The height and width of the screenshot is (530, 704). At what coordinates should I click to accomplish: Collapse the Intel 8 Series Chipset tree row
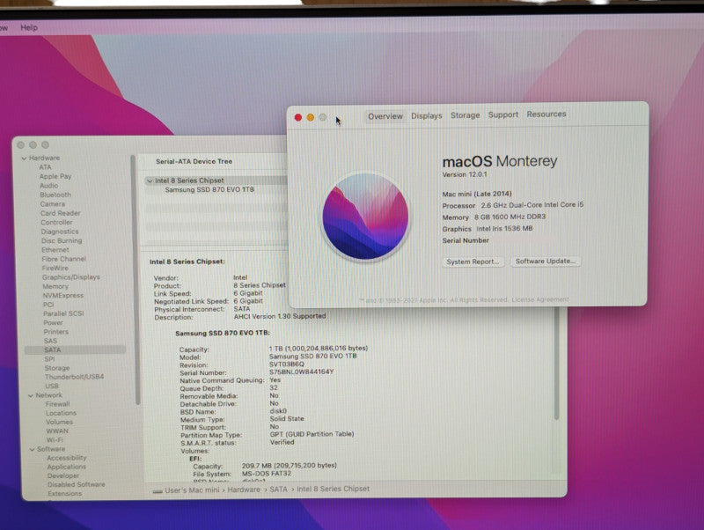150,181
